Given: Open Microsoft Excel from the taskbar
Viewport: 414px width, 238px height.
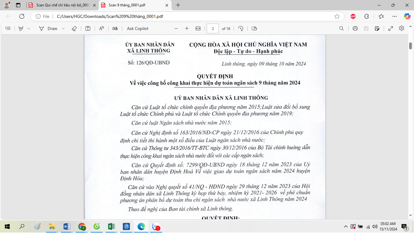Looking at the screenshot, I should tap(111, 226).
